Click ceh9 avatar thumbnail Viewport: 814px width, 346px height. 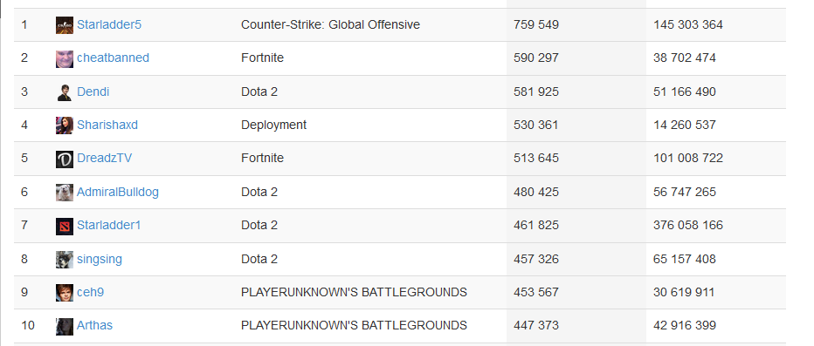click(65, 293)
